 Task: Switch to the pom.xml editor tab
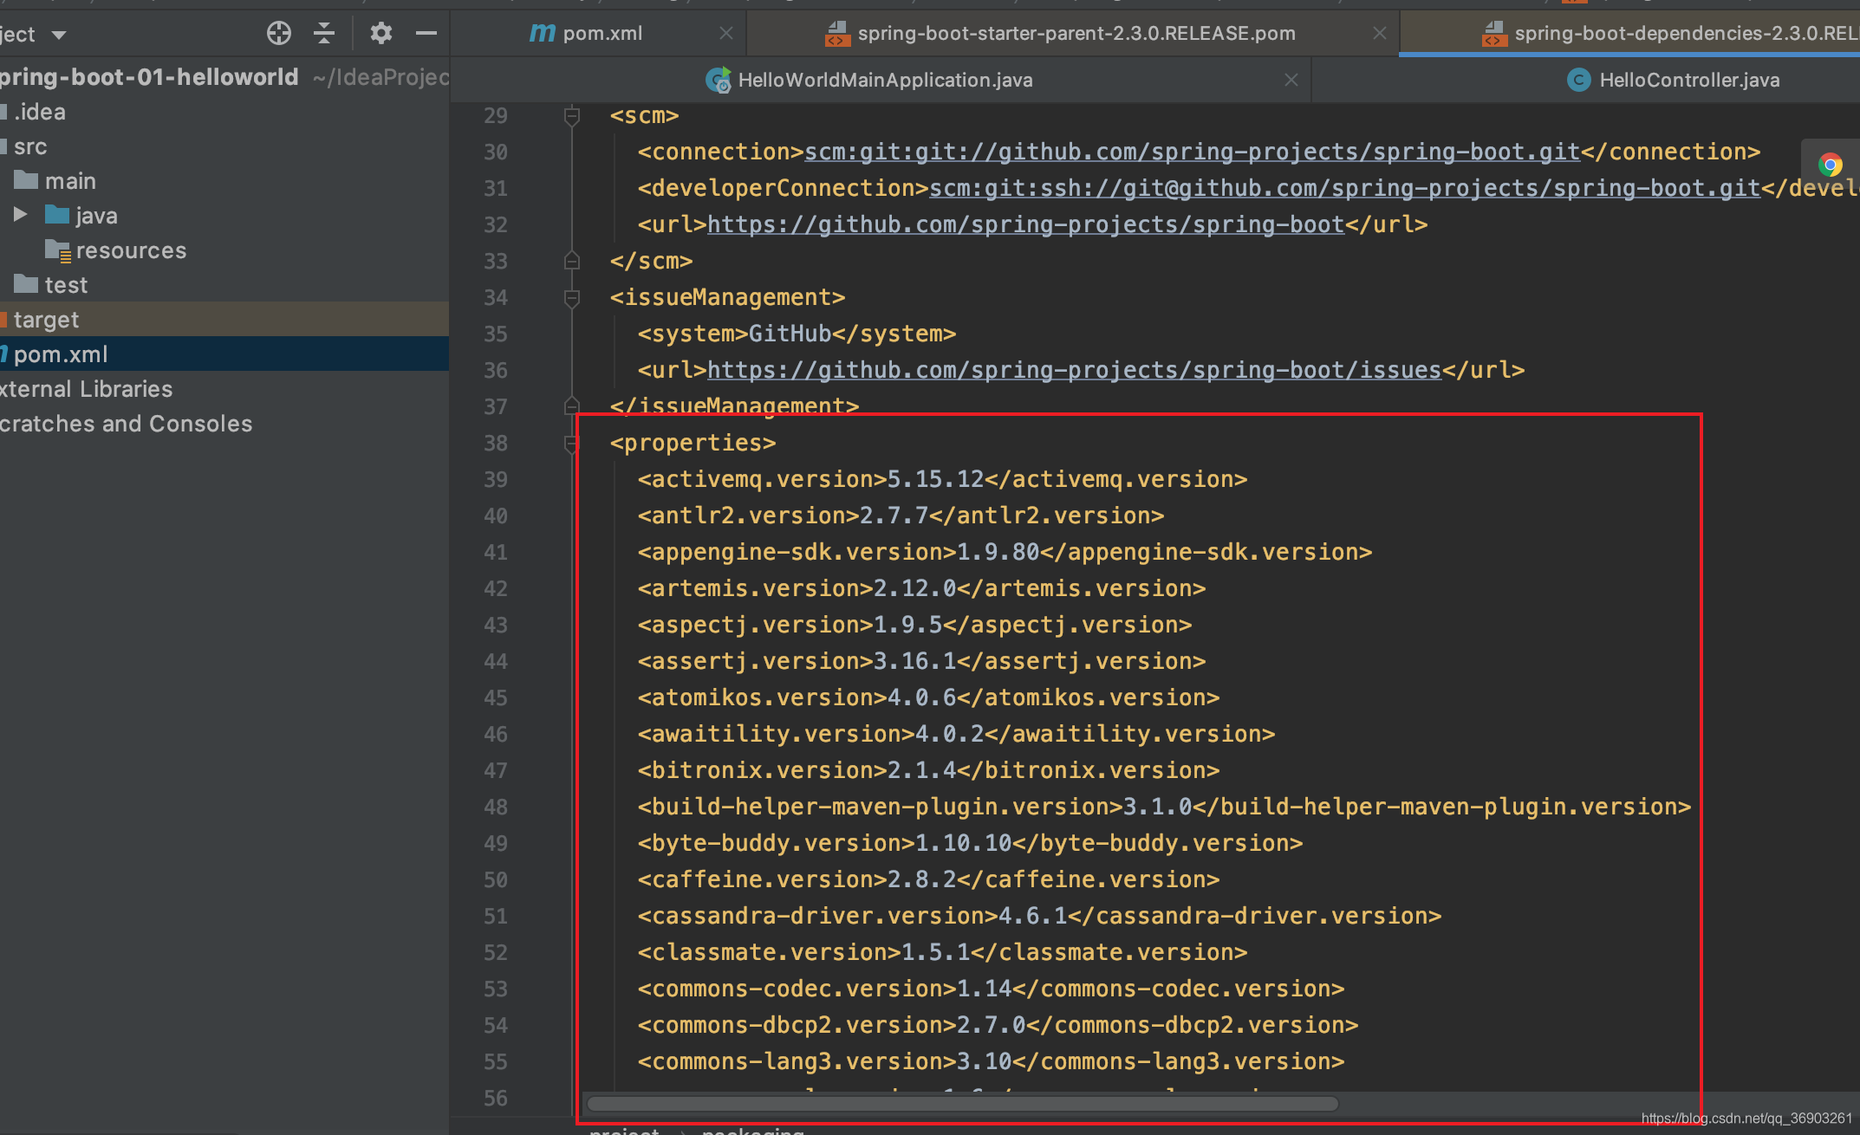tap(602, 34)
